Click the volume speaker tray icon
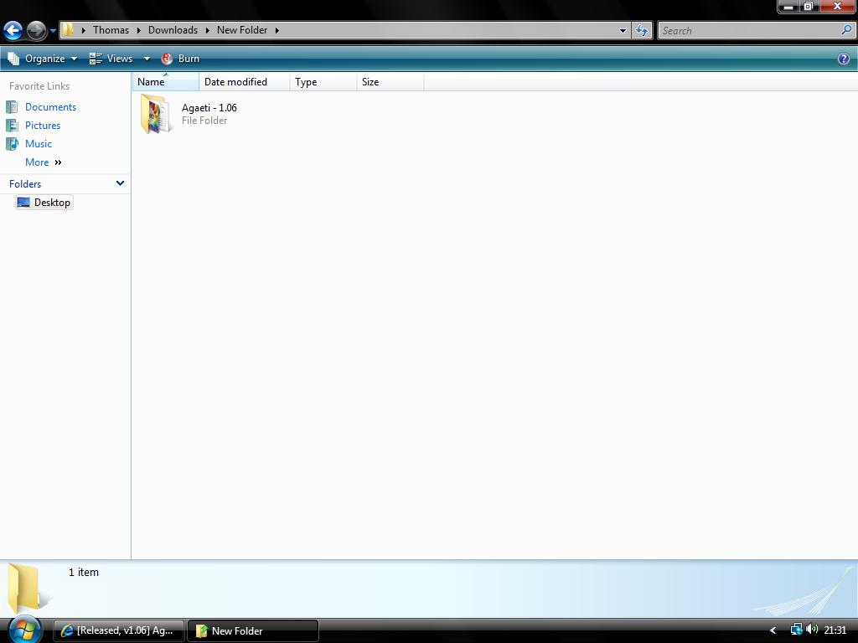The width and height of the screenshot is (858, 643). pyautogui.click(x=812, y=630)
